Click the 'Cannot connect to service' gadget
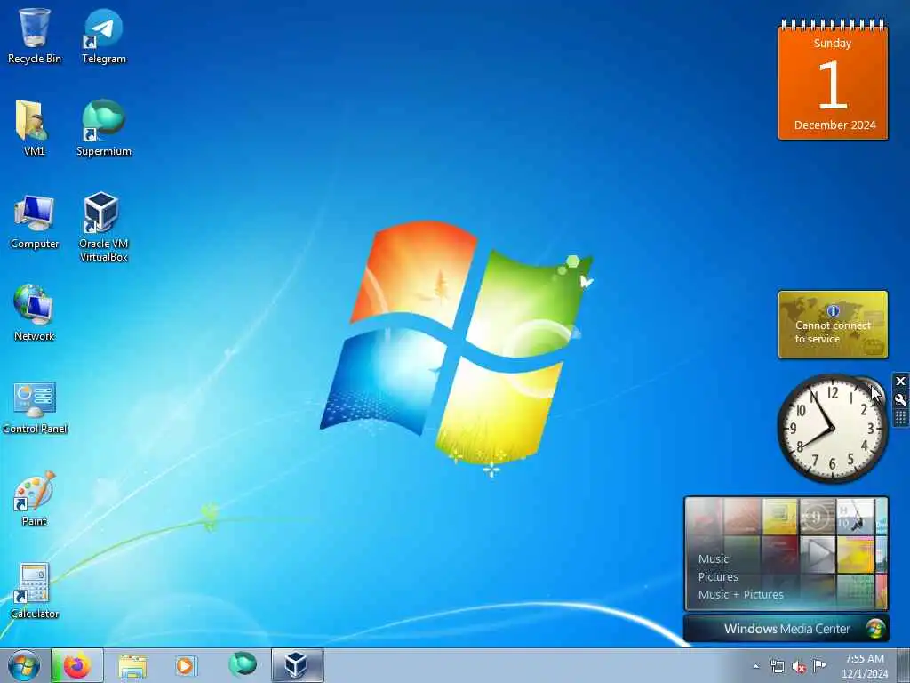Viewport: 910px width, 683px height. coord(833,325)
